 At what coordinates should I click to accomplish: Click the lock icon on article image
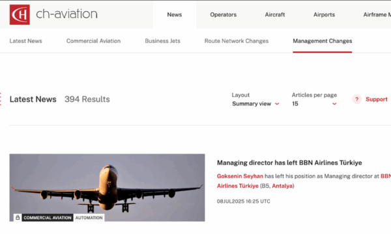[x=18, y=218]
